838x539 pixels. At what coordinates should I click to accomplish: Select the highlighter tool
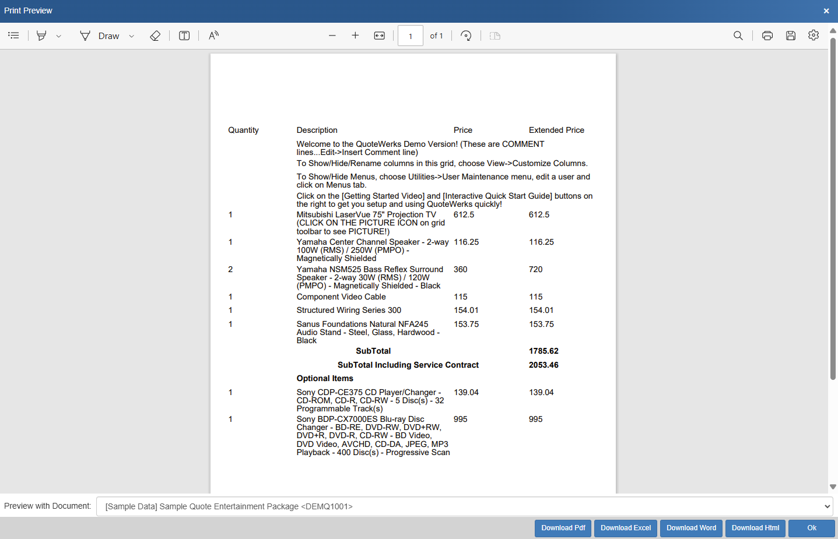point(41,36)
